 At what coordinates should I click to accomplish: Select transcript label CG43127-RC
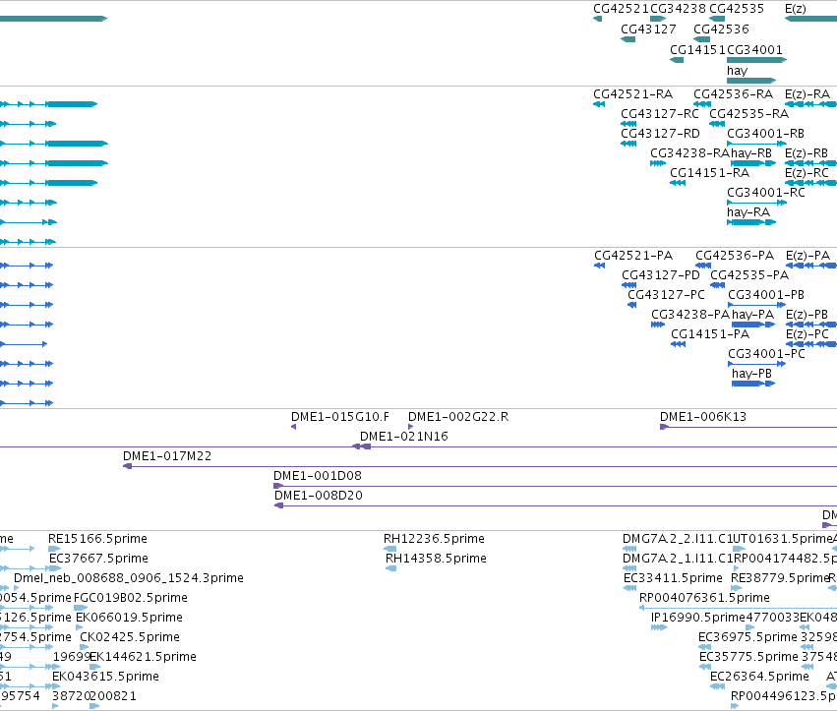660,114
